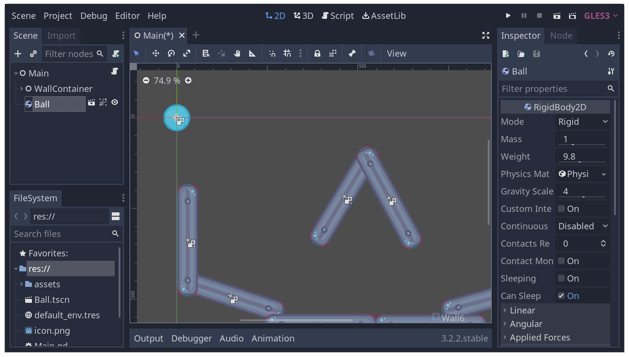Open the Debug menu
Image resolution: width=629 pixels, height=357 pixels.
click(x=94, y=16)
